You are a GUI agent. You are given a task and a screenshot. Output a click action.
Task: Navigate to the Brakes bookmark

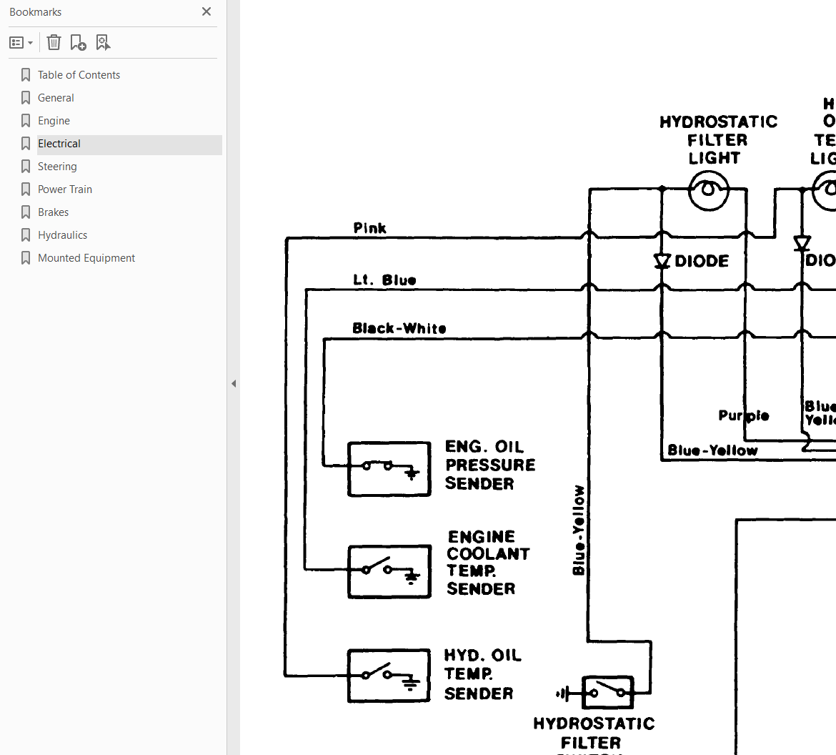(x=54, y=212)
